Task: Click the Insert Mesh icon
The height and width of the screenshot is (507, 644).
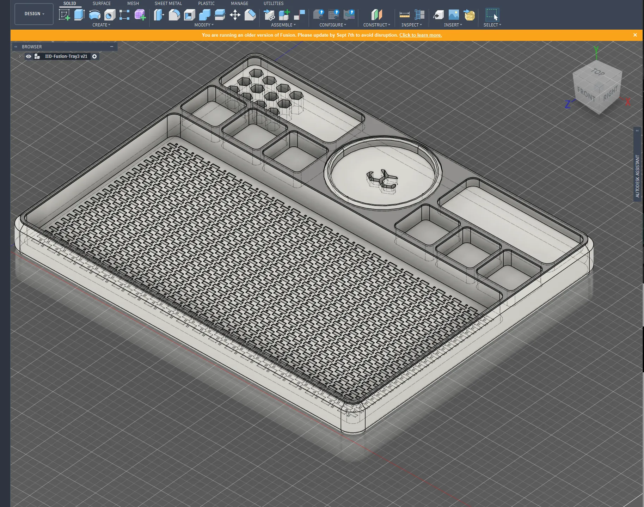Action: [x=469, y=15]
